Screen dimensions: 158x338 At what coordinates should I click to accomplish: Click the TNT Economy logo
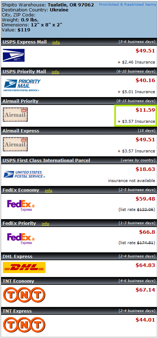(x=24, y=295)
